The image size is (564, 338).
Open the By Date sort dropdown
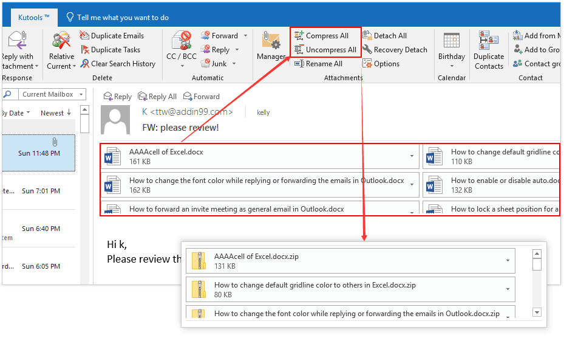[x=16, y=113]
